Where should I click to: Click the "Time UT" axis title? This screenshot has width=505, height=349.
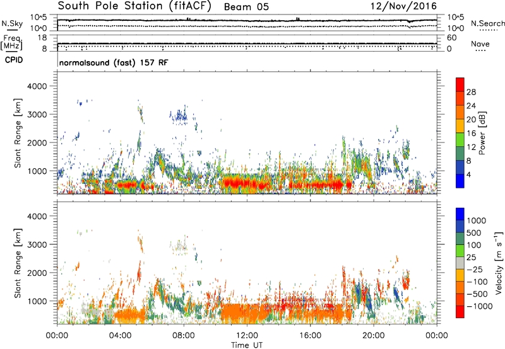[247, 345]
